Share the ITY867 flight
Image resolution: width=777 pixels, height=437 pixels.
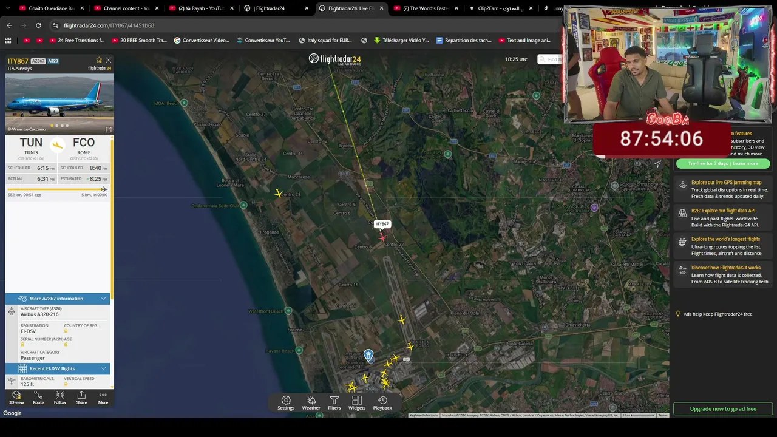pyautogui.click(x=81, y=398)
